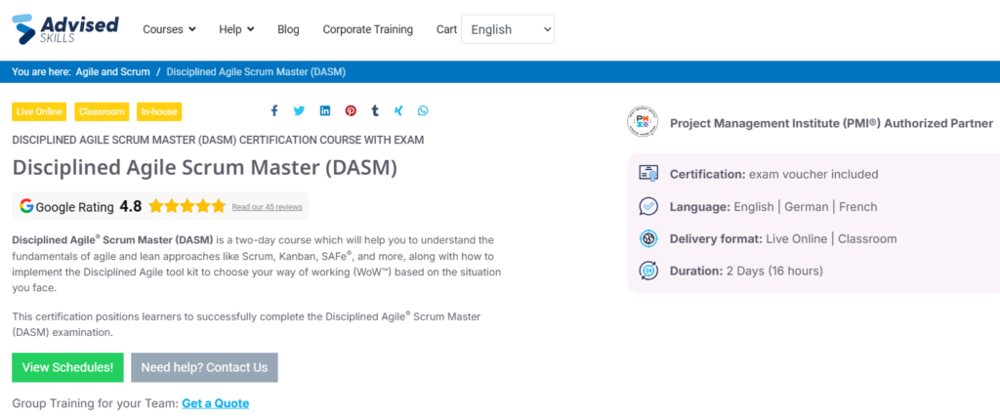Viewport: 1000px width, 420px height.
Task: Click the Duration 24-hour clock icon
Action: pos(648,271)
